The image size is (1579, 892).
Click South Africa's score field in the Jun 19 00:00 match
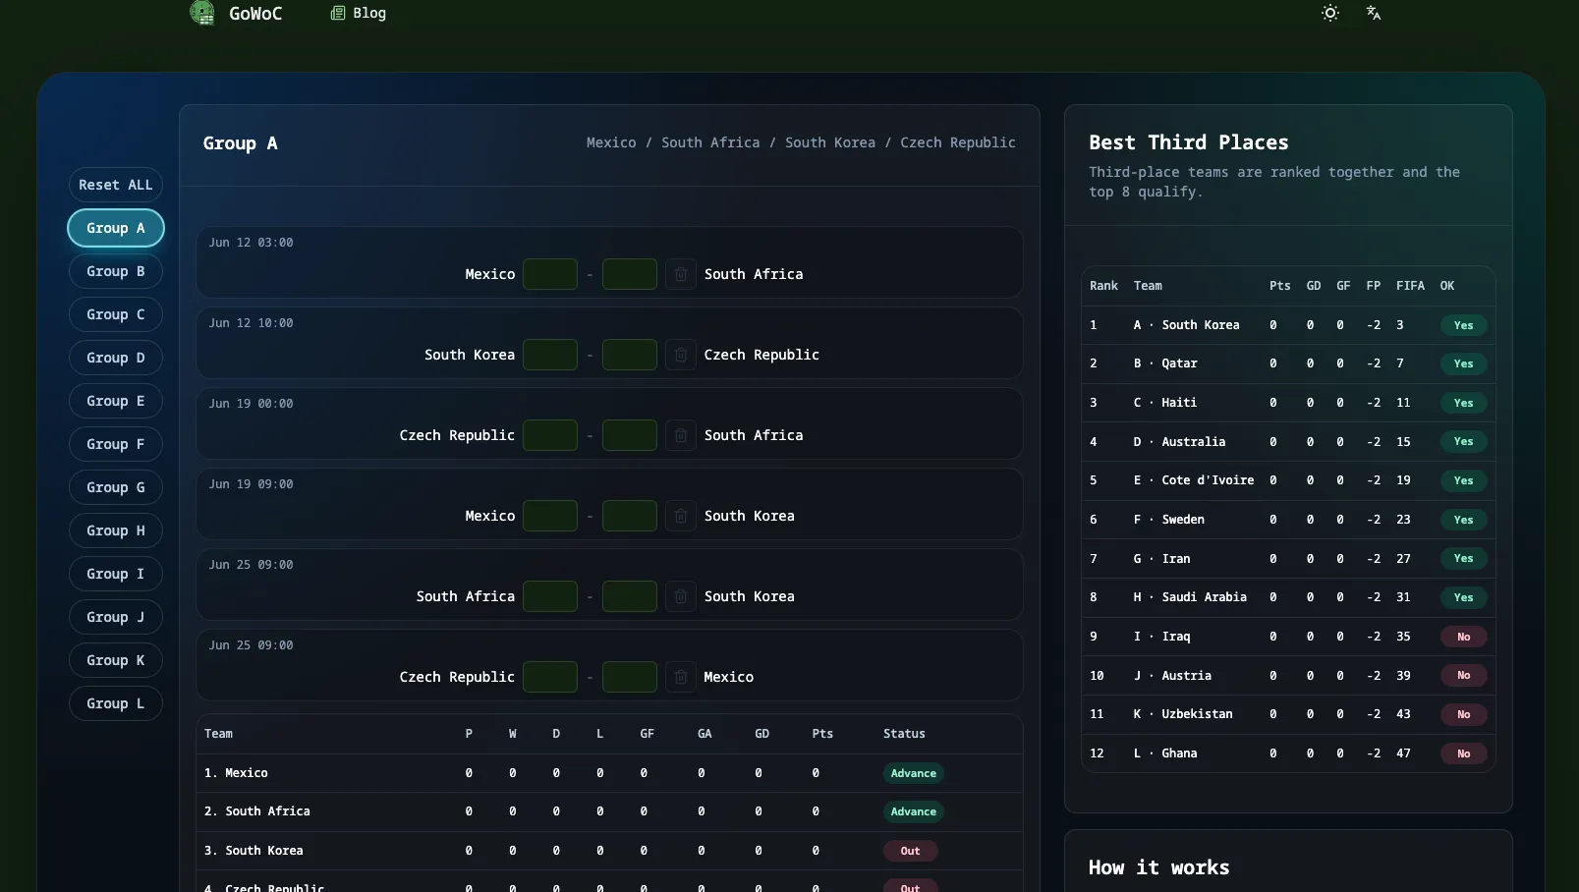point(629,435)
